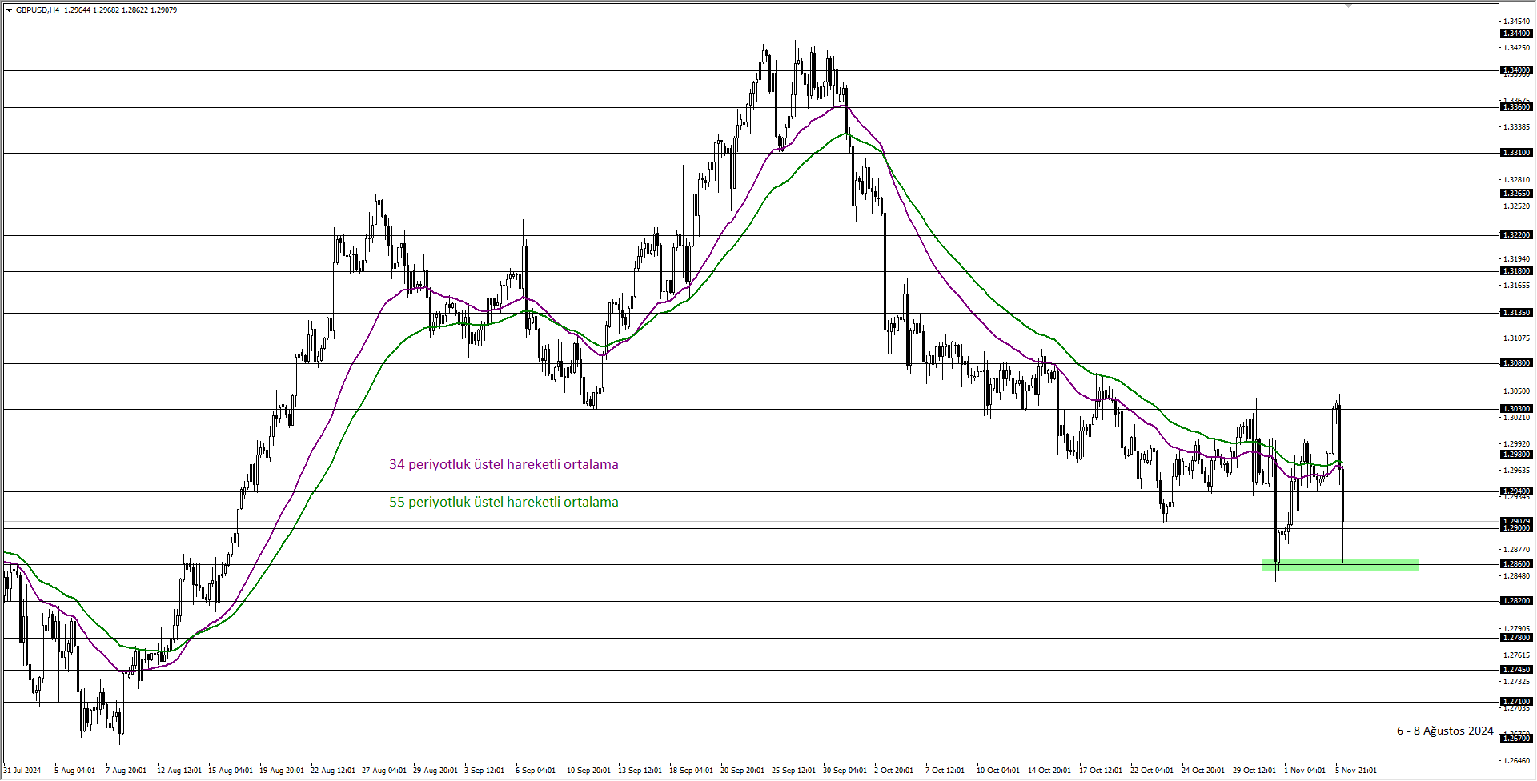Viewport: 1537px width, 781px height.
Task: Click the 1.31350 horizontal line price label
Action: pyautogui.click(x=1516, y=313)
